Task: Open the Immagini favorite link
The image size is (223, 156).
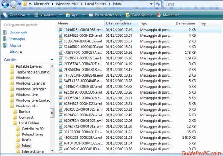Action: 17,39
